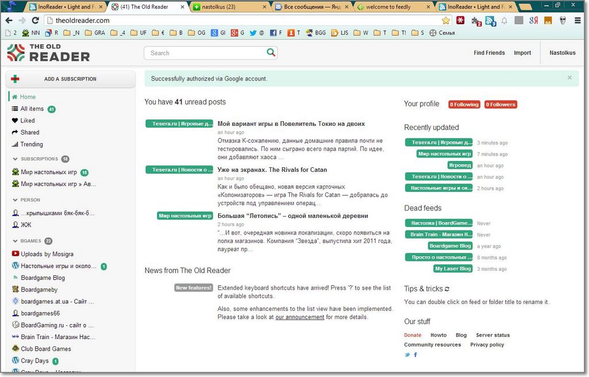Open The Old Reader Twitter icon in Our stuff
This screenshot has width=589, height=377.
click(407, 355)
